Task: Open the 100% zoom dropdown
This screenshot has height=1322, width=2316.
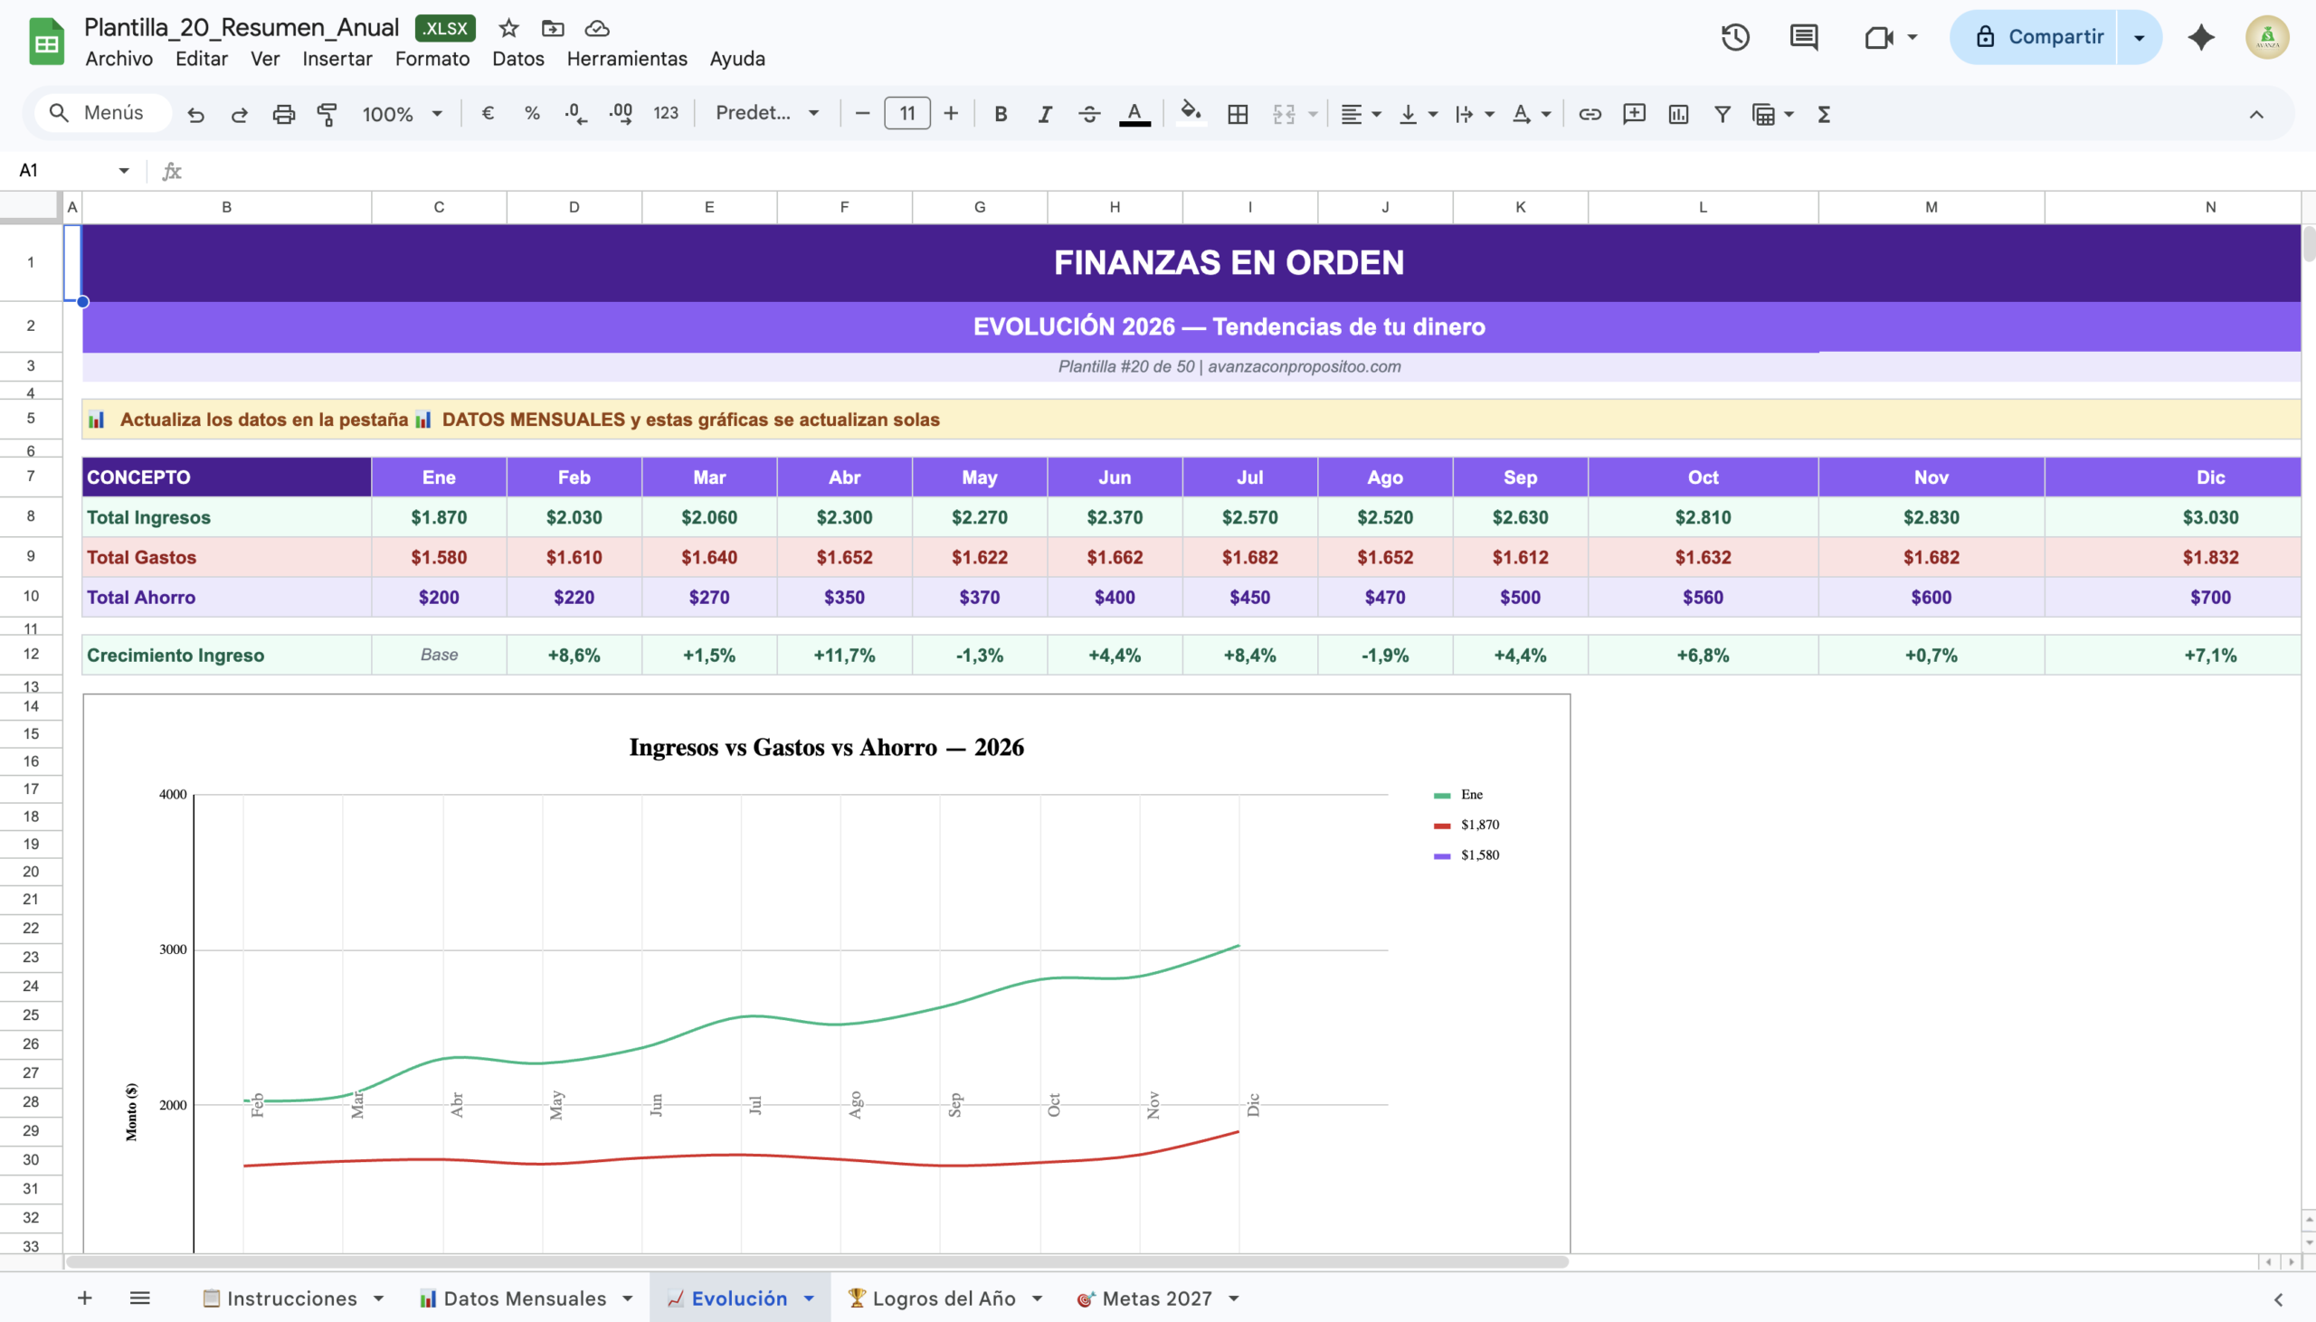Action: [402, 114]
